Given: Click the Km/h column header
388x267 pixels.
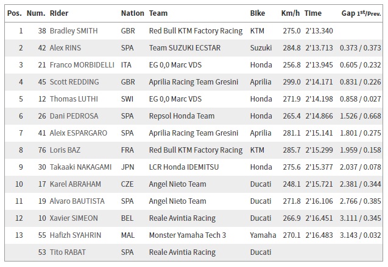Looking at the screenshot, I should click(x=291, y=13).
